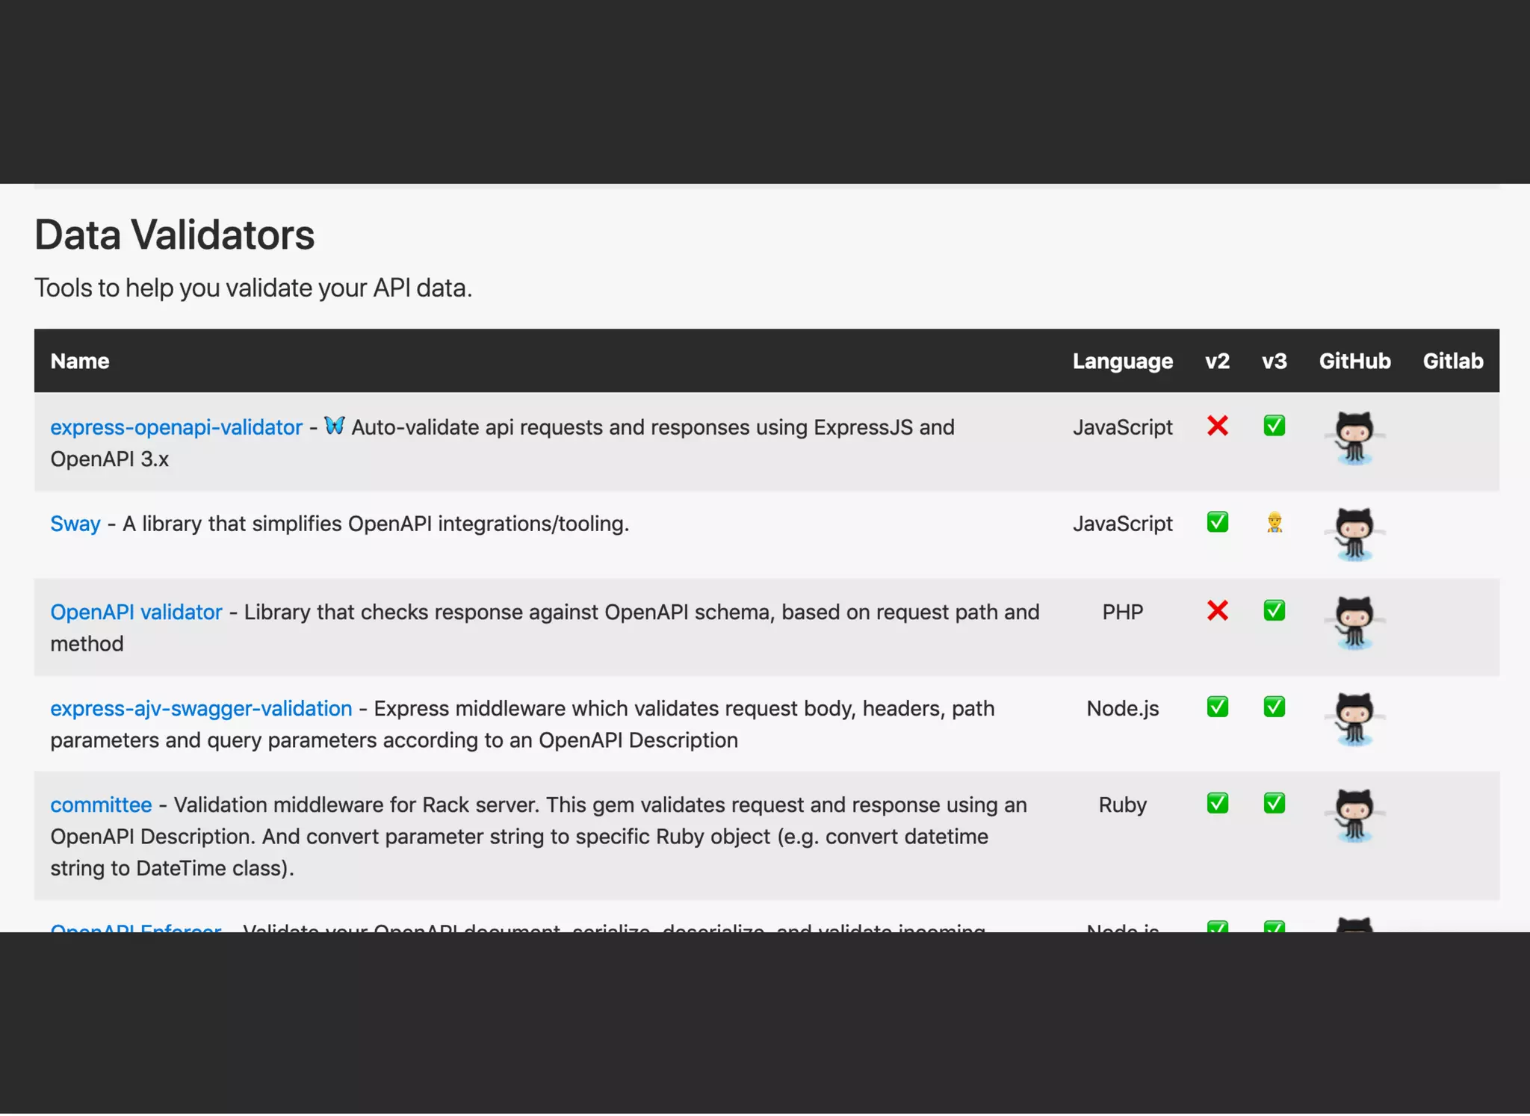Click the green v3 checkmark for express-ajv-swagger-validation
The width and height of the screenshot is (1530, 1116).
tap(1274, 707)
